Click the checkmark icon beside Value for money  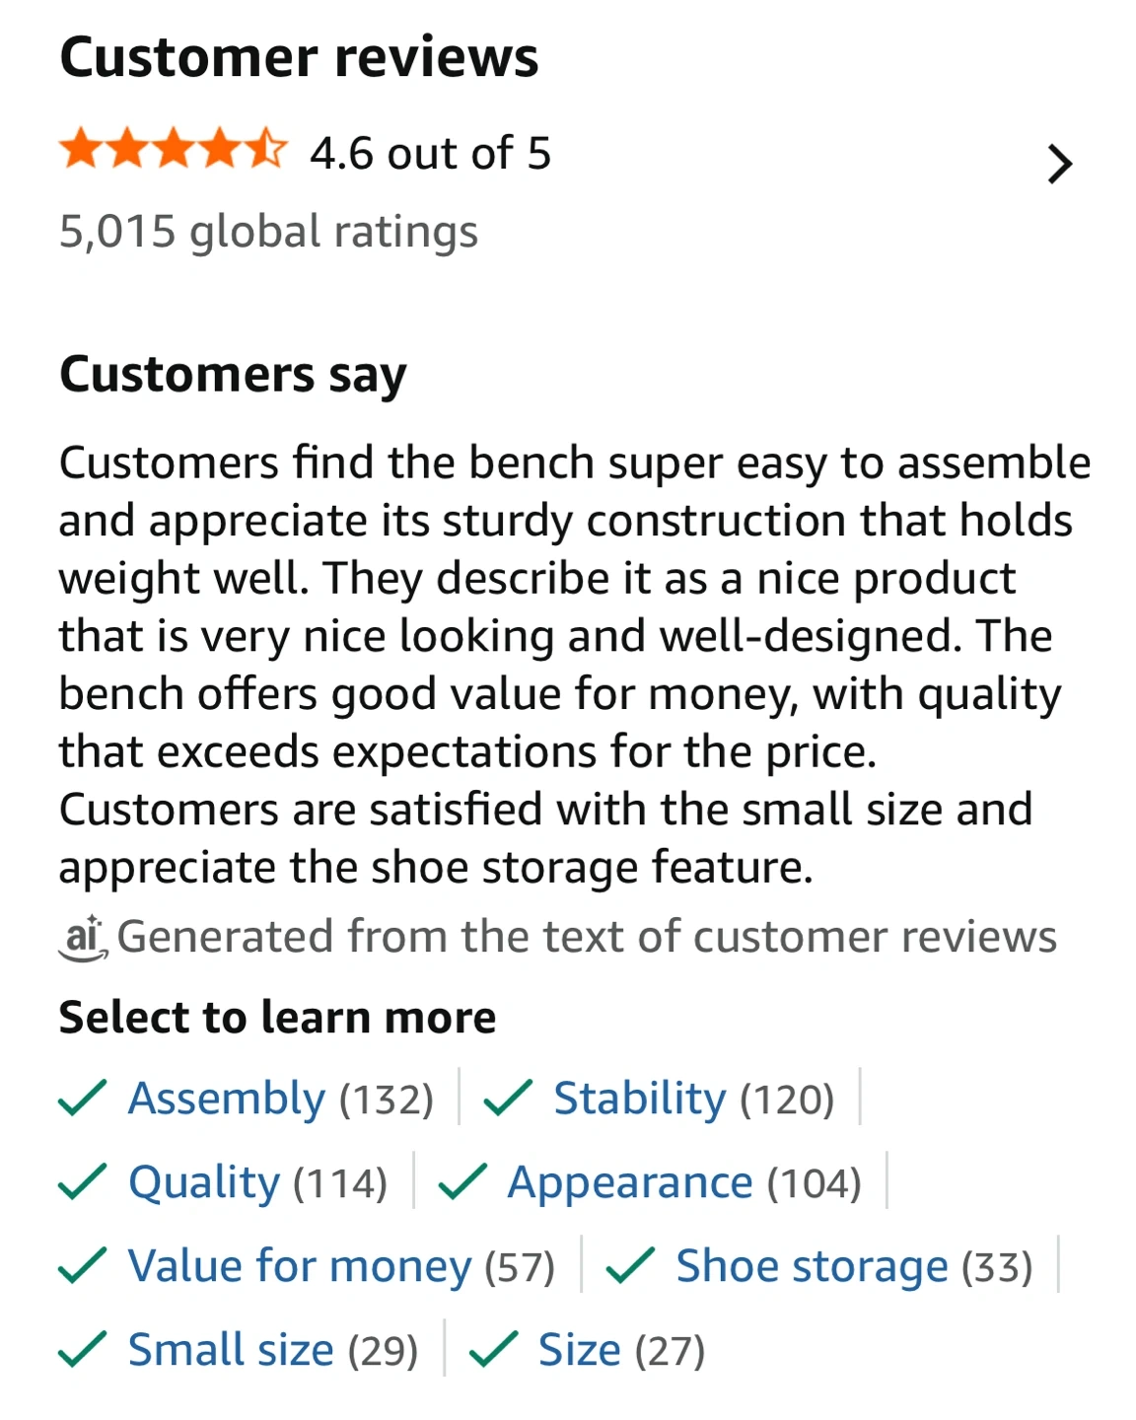click(83, 1266)
